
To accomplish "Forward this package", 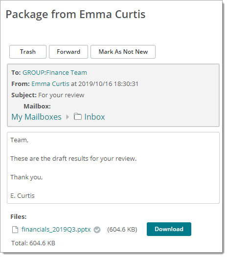I will [x=68, y=52].
